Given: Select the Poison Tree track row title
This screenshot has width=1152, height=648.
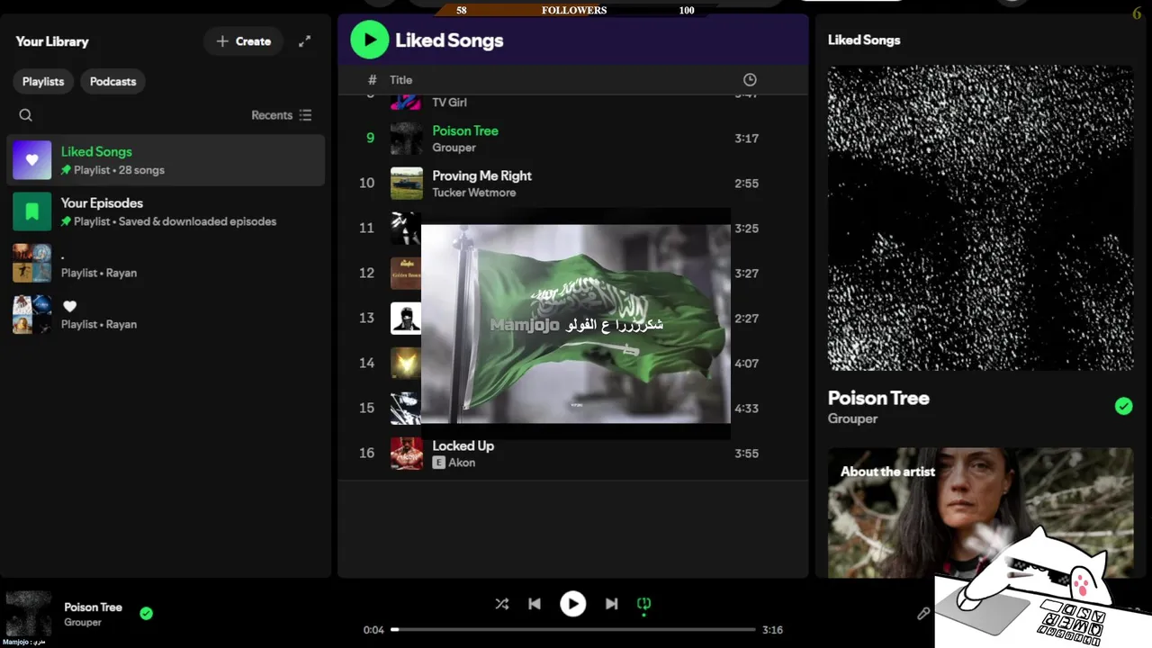Looking at the screenshot, I should pyautogui.click(x=465, y=130).
